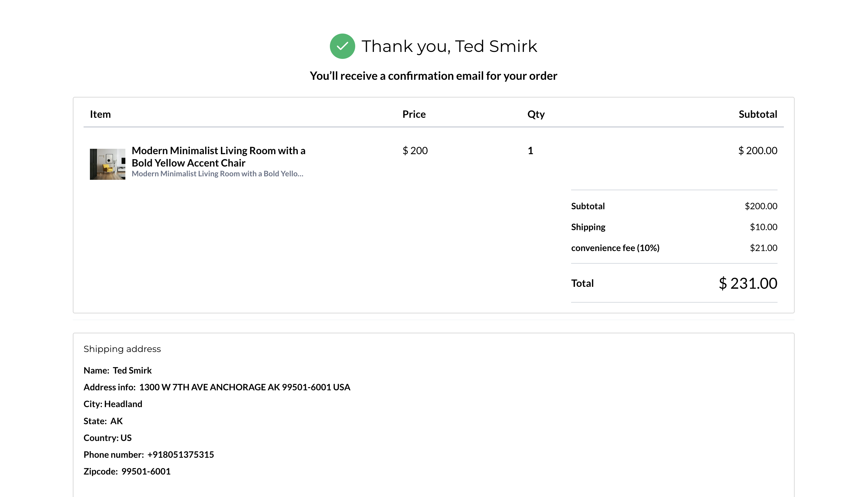Click the Thank you, Ted Smirk heading
863x497 pixels.
449,46
